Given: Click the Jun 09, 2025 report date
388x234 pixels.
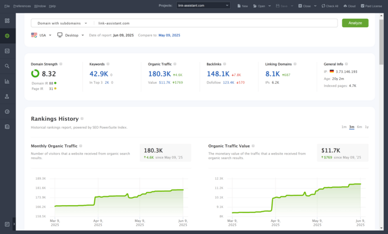Looking at the screenshot, I should coord(123,35).
